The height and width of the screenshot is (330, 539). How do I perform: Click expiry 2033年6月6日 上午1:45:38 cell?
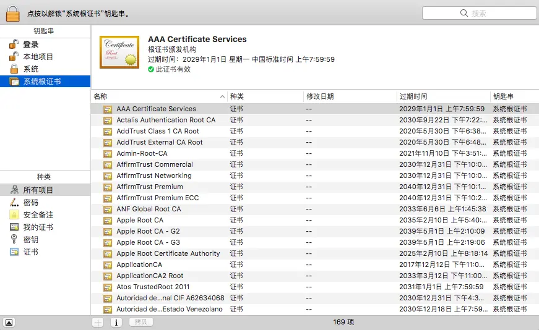pyautogui.click(x=442, y=209)
